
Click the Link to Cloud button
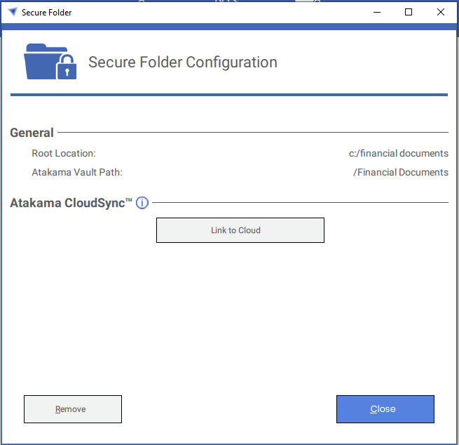[240, 230]
